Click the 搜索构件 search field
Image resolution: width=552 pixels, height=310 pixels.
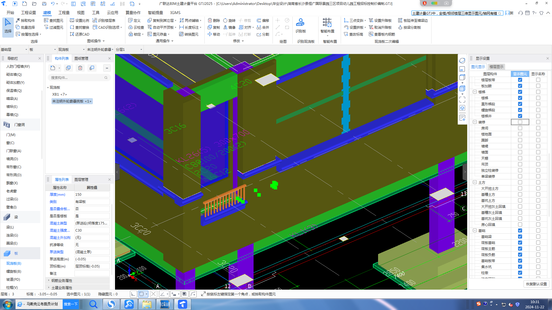78,77
